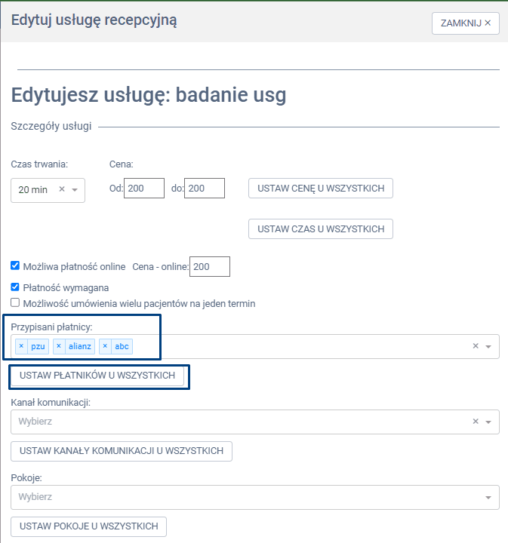
Task: Remove the abc payer tag
Action: tap(106, 346)
